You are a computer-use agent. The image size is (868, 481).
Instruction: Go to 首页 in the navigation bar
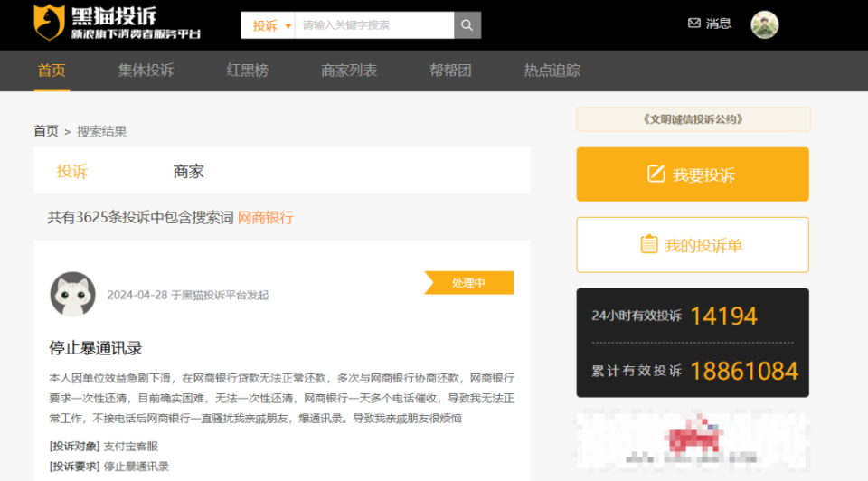52,71
